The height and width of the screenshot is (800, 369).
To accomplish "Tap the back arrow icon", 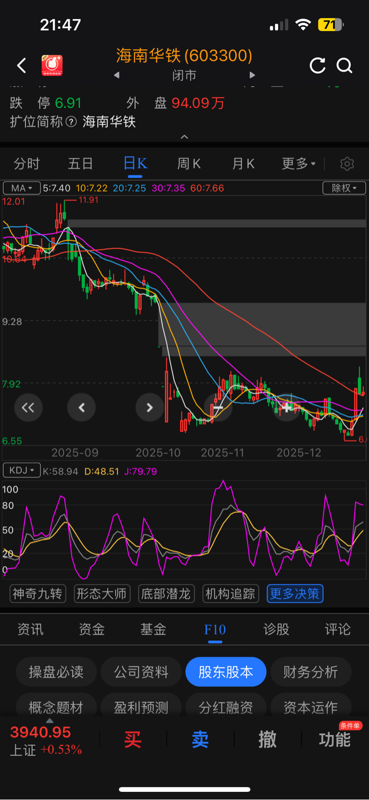I will [x=22, y=65].
